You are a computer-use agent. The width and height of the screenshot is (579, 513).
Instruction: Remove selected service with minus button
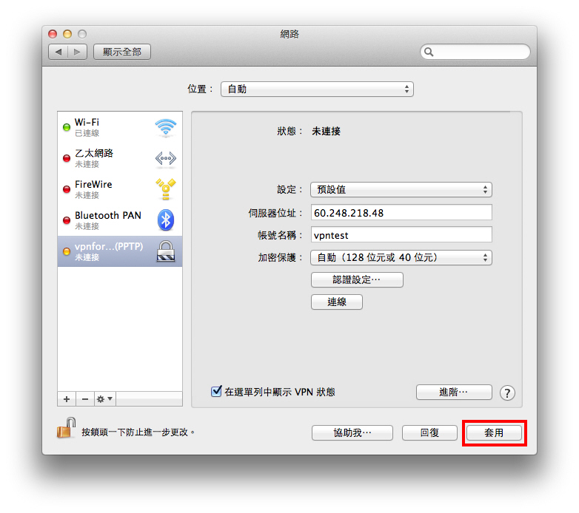pyautogui.click(x=85, y=399)
